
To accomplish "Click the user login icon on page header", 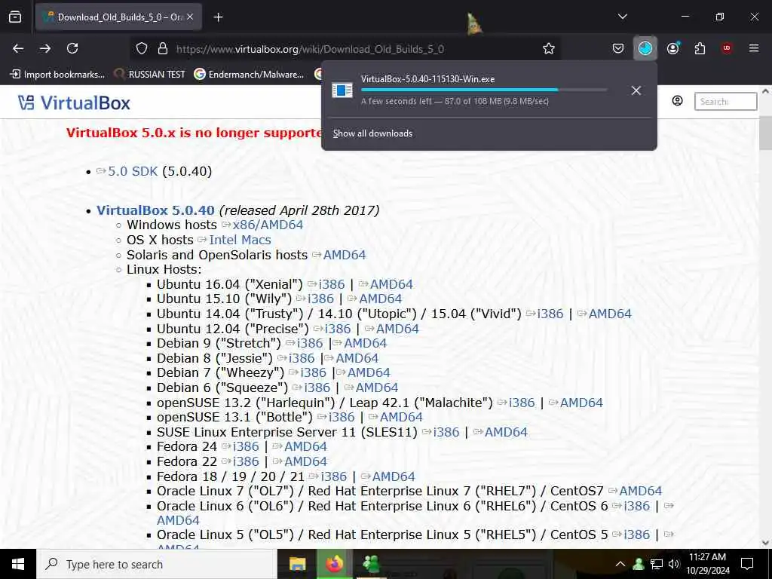I will pos(678,101).
